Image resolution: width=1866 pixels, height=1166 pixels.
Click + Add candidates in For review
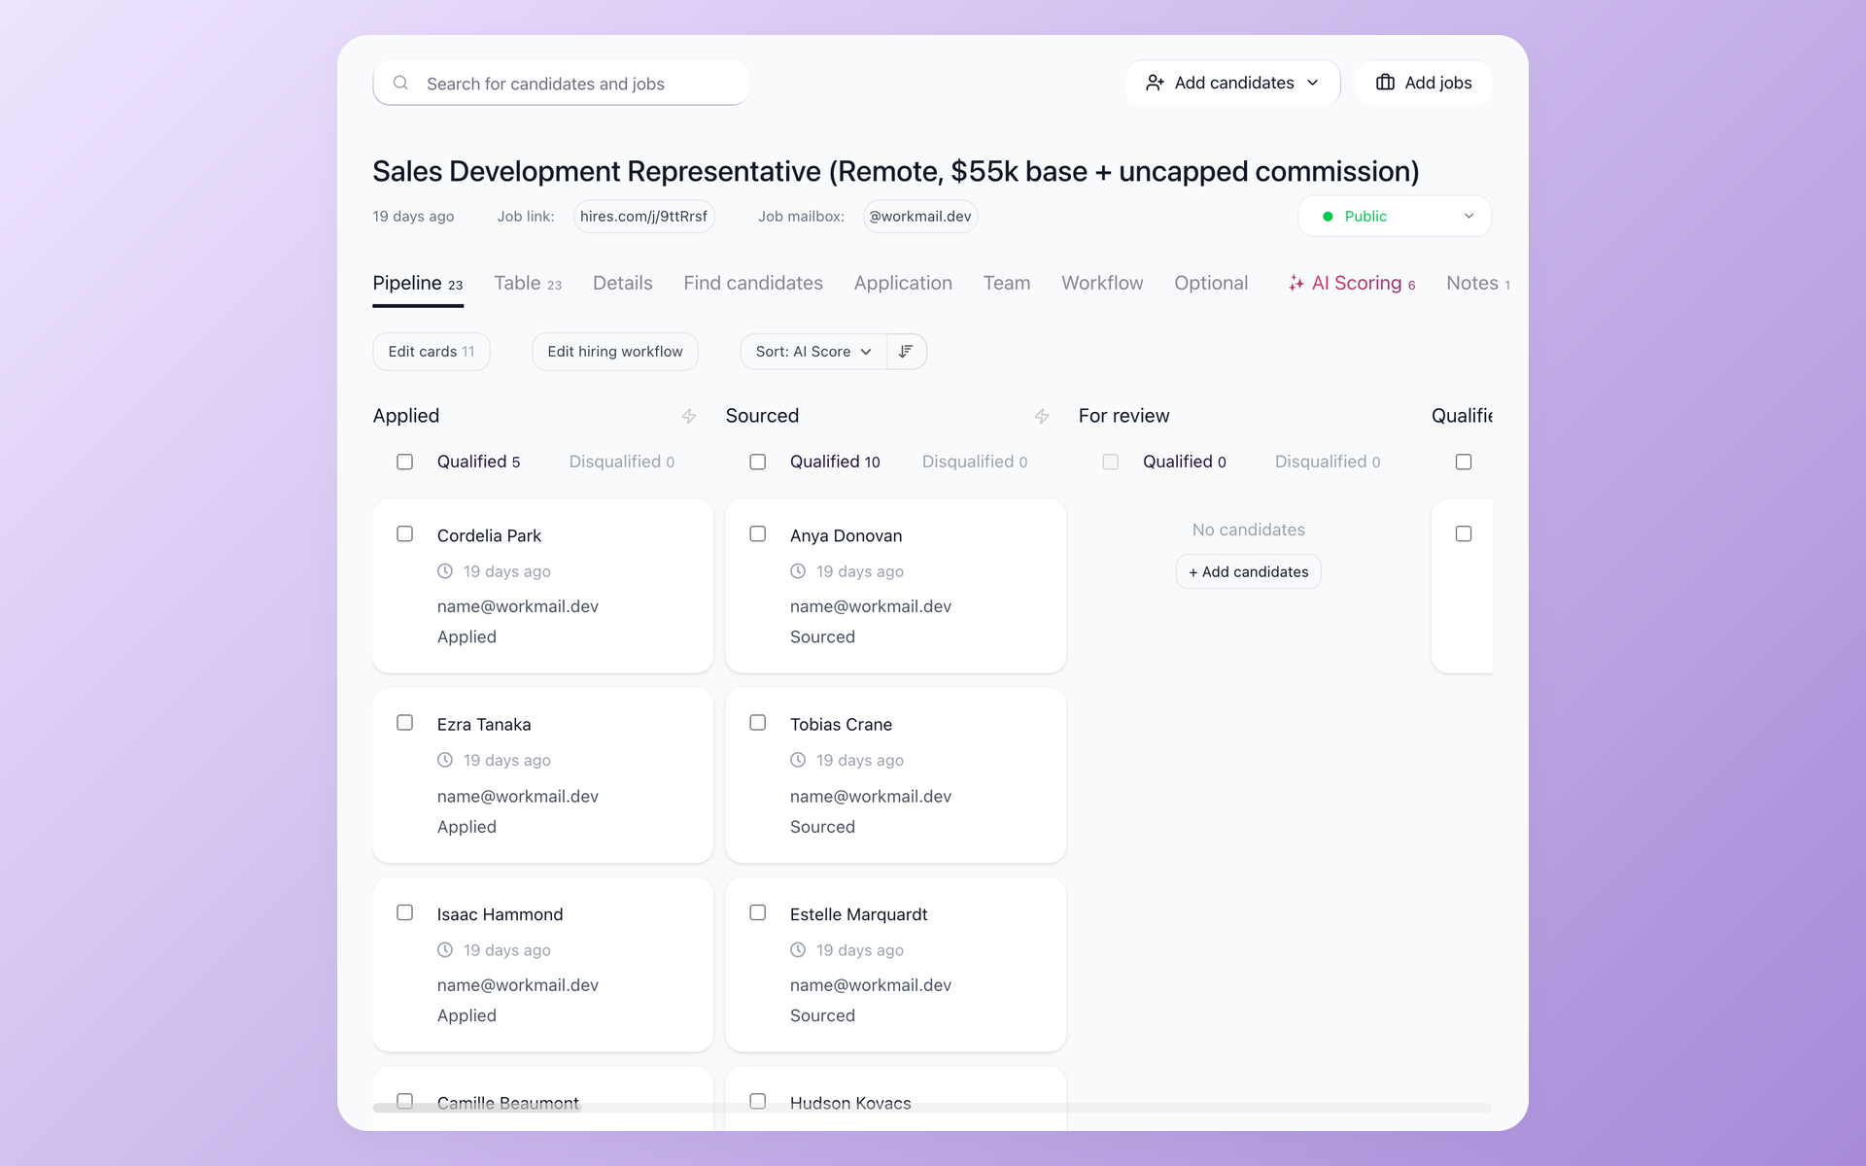point(1249,571)
